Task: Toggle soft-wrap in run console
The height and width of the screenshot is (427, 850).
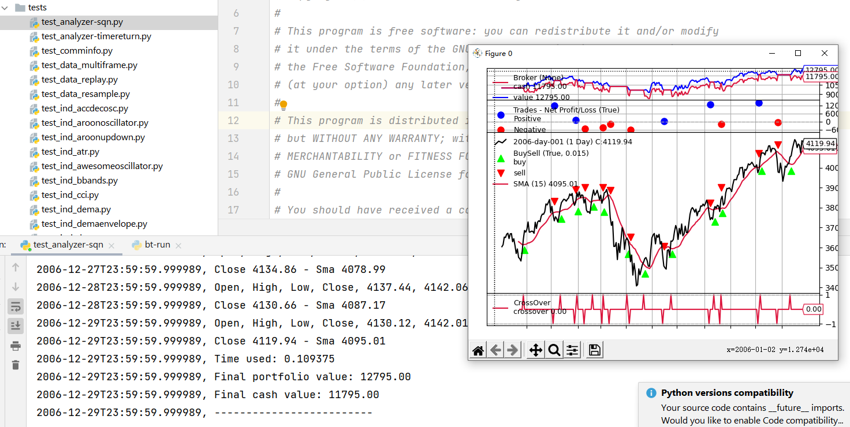Action: (x=16, y=306)
